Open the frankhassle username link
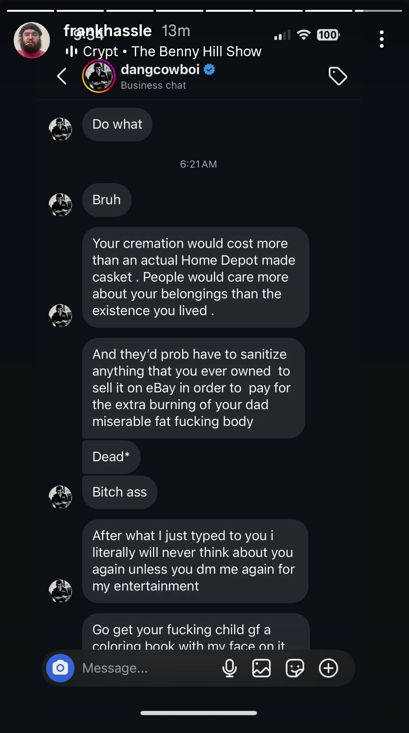Viewport: 409px width, 733px height. pyautogui.click(x=108, y=31)
